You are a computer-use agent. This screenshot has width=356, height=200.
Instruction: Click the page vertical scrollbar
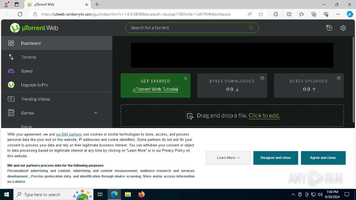tap(353, 79)
